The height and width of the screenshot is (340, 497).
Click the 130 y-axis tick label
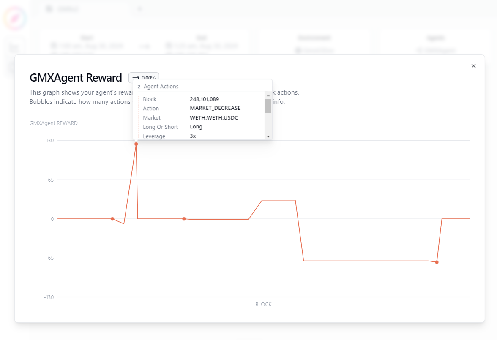(50, 140)
